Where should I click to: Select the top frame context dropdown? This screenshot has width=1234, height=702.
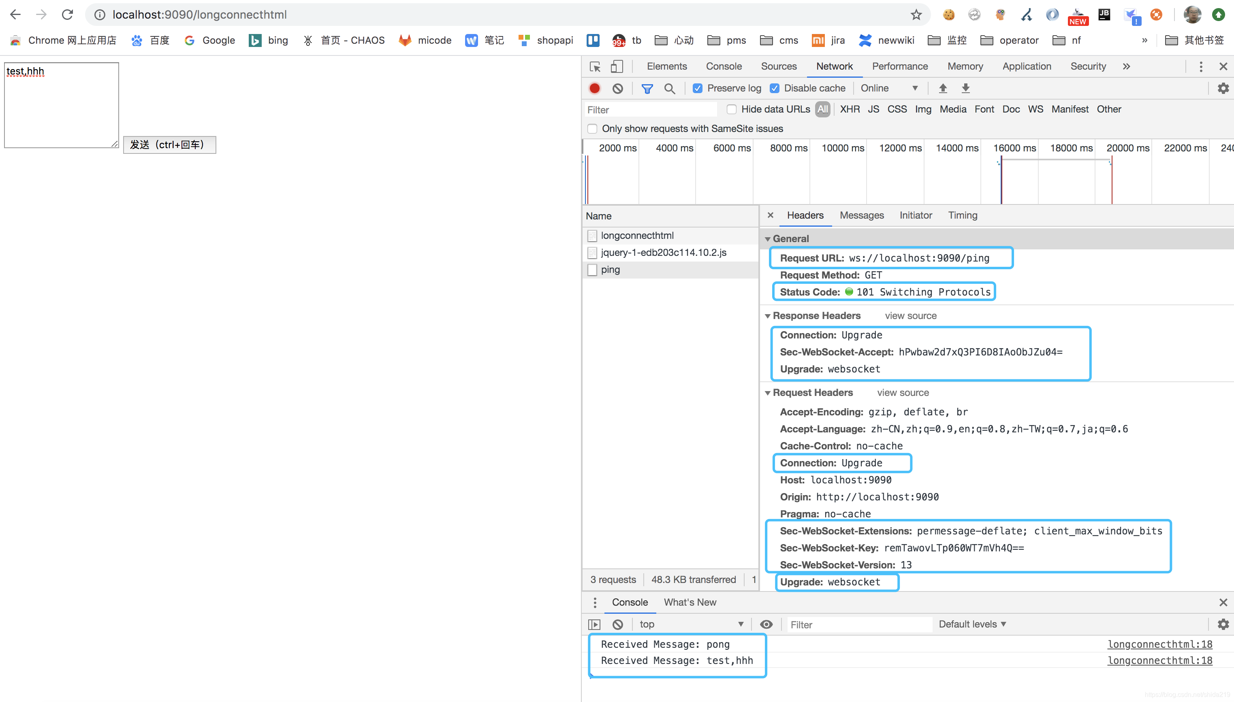691,624
